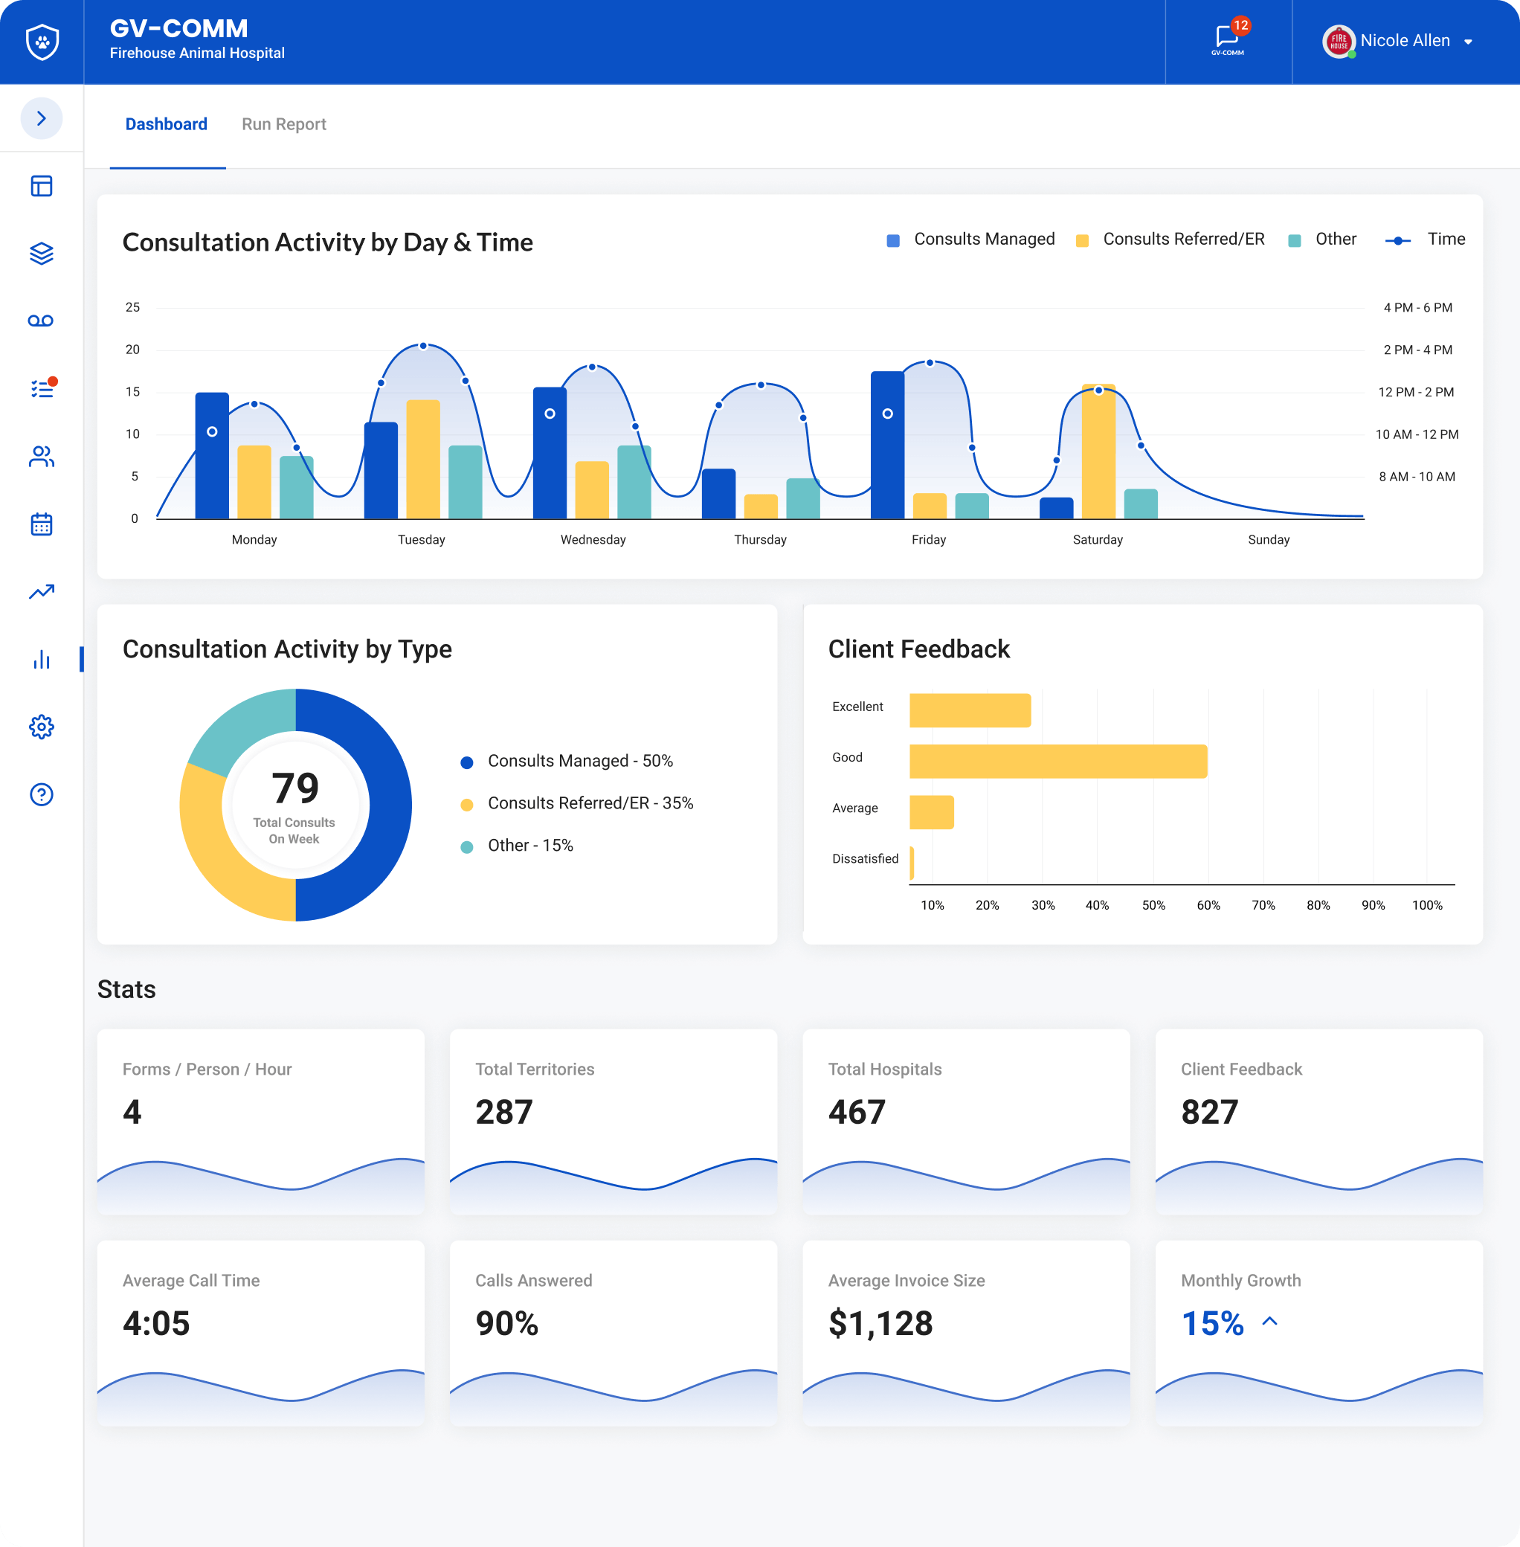
Task: Select Other - 15% legend entry
Action: click(518, 846)
